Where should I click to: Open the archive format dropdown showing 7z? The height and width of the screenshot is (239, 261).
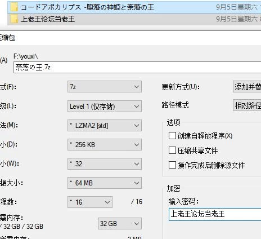click(105, 87)
